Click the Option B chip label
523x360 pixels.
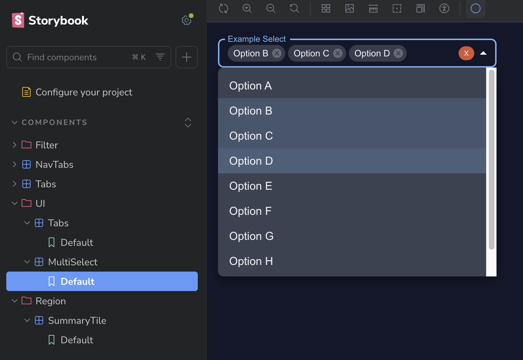(x=251, y=53)
